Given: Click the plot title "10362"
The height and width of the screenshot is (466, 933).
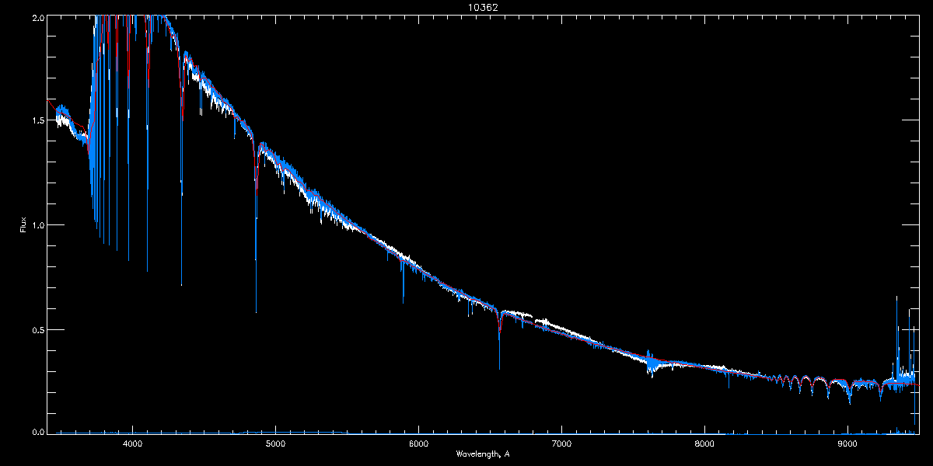Looking at the screenshot, I should [x=483, y=7].
